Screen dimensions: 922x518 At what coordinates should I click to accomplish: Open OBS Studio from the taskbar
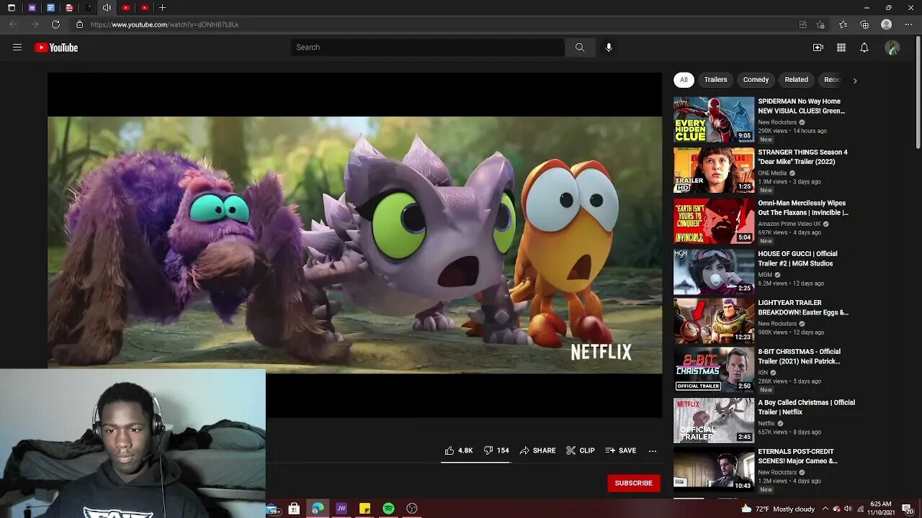coord(412,509)
